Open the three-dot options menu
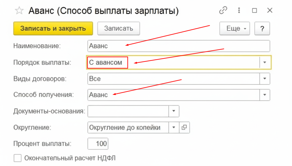This screenshot has width=292, height=166. pos(239,10)
